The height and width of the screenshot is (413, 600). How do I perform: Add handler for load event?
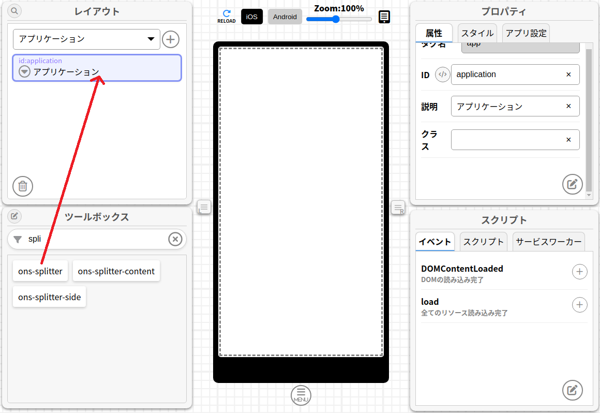pyautogui.click(x=579, y=305)
